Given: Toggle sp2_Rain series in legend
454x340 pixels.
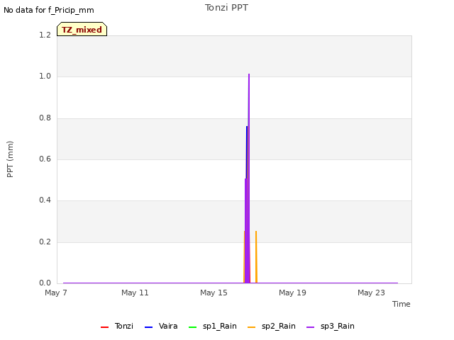Looking at the screenshot, I should click(x=272, y=326).
